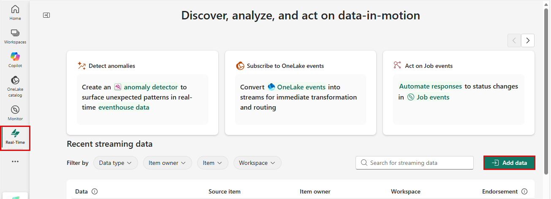Screen dimensions: 551x199
Task: Expand the Item filter dropdown
Action: 213,163
